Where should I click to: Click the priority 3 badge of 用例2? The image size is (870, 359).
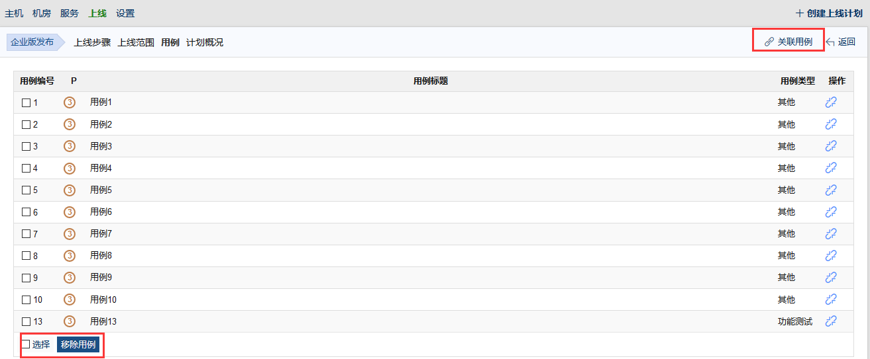pyautogui.click(x=70, y=124)
